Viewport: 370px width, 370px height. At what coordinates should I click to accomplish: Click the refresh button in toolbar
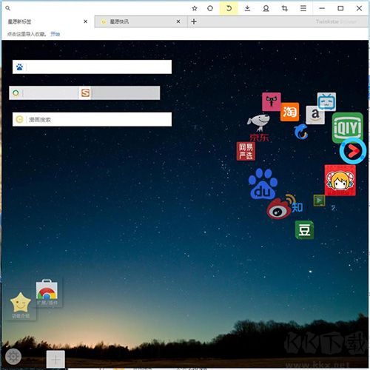pyautogui.click(x=229, y=8)
